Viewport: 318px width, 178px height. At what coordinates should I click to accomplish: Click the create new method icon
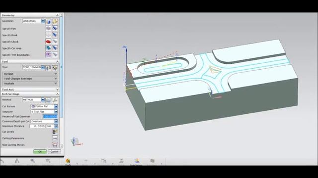pyautogui.click(x=48, y=100)
